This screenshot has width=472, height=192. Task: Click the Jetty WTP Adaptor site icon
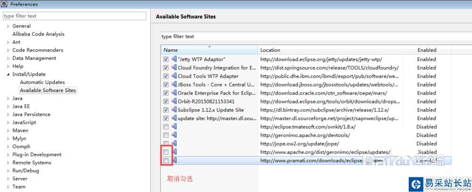point(174,59)
